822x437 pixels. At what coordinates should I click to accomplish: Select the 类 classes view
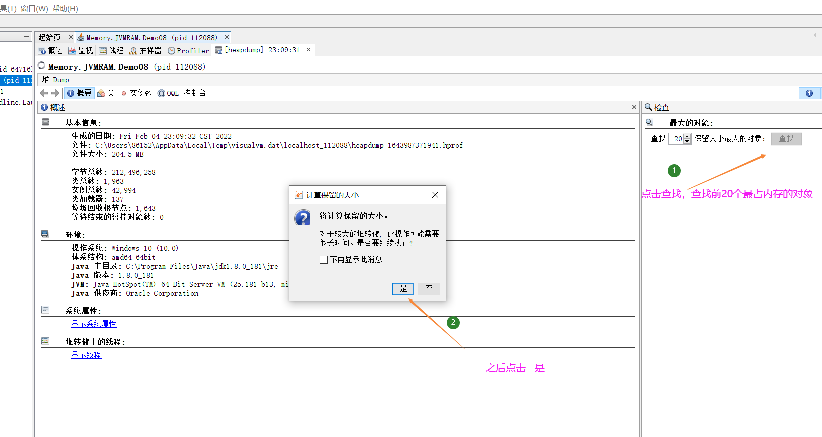point(106,93)
